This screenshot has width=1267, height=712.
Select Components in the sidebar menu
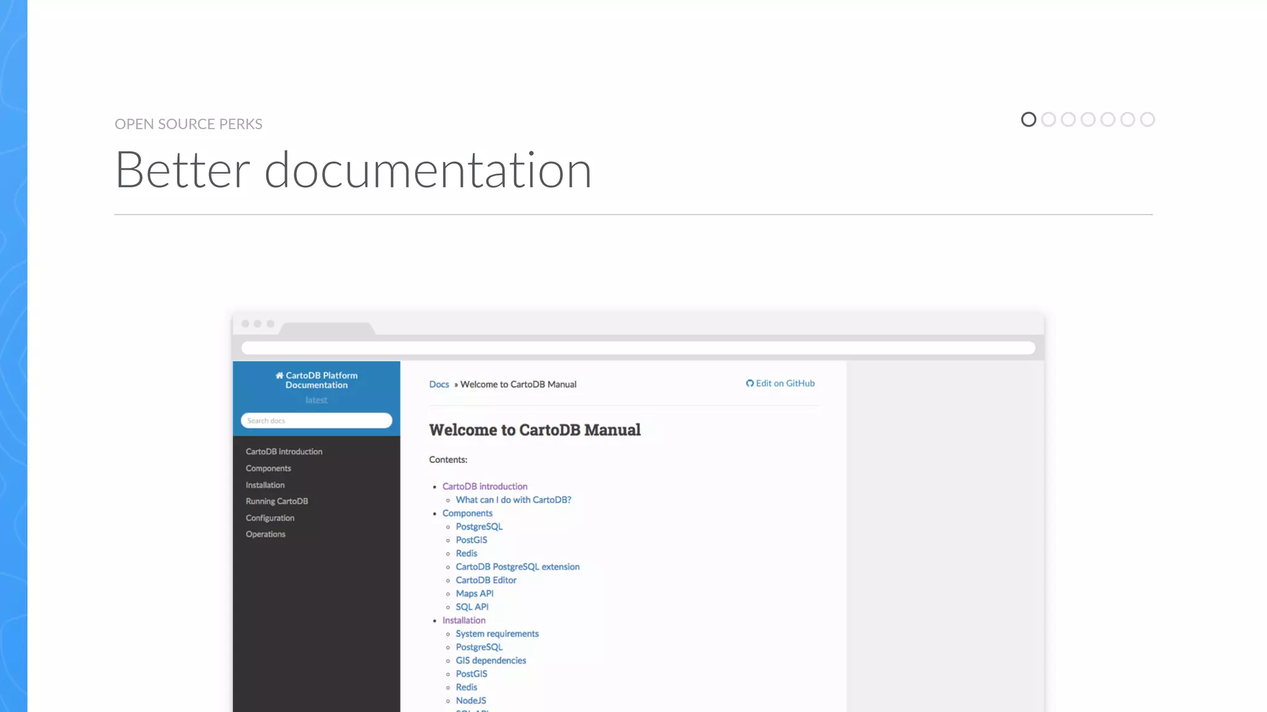pos(268,468)
